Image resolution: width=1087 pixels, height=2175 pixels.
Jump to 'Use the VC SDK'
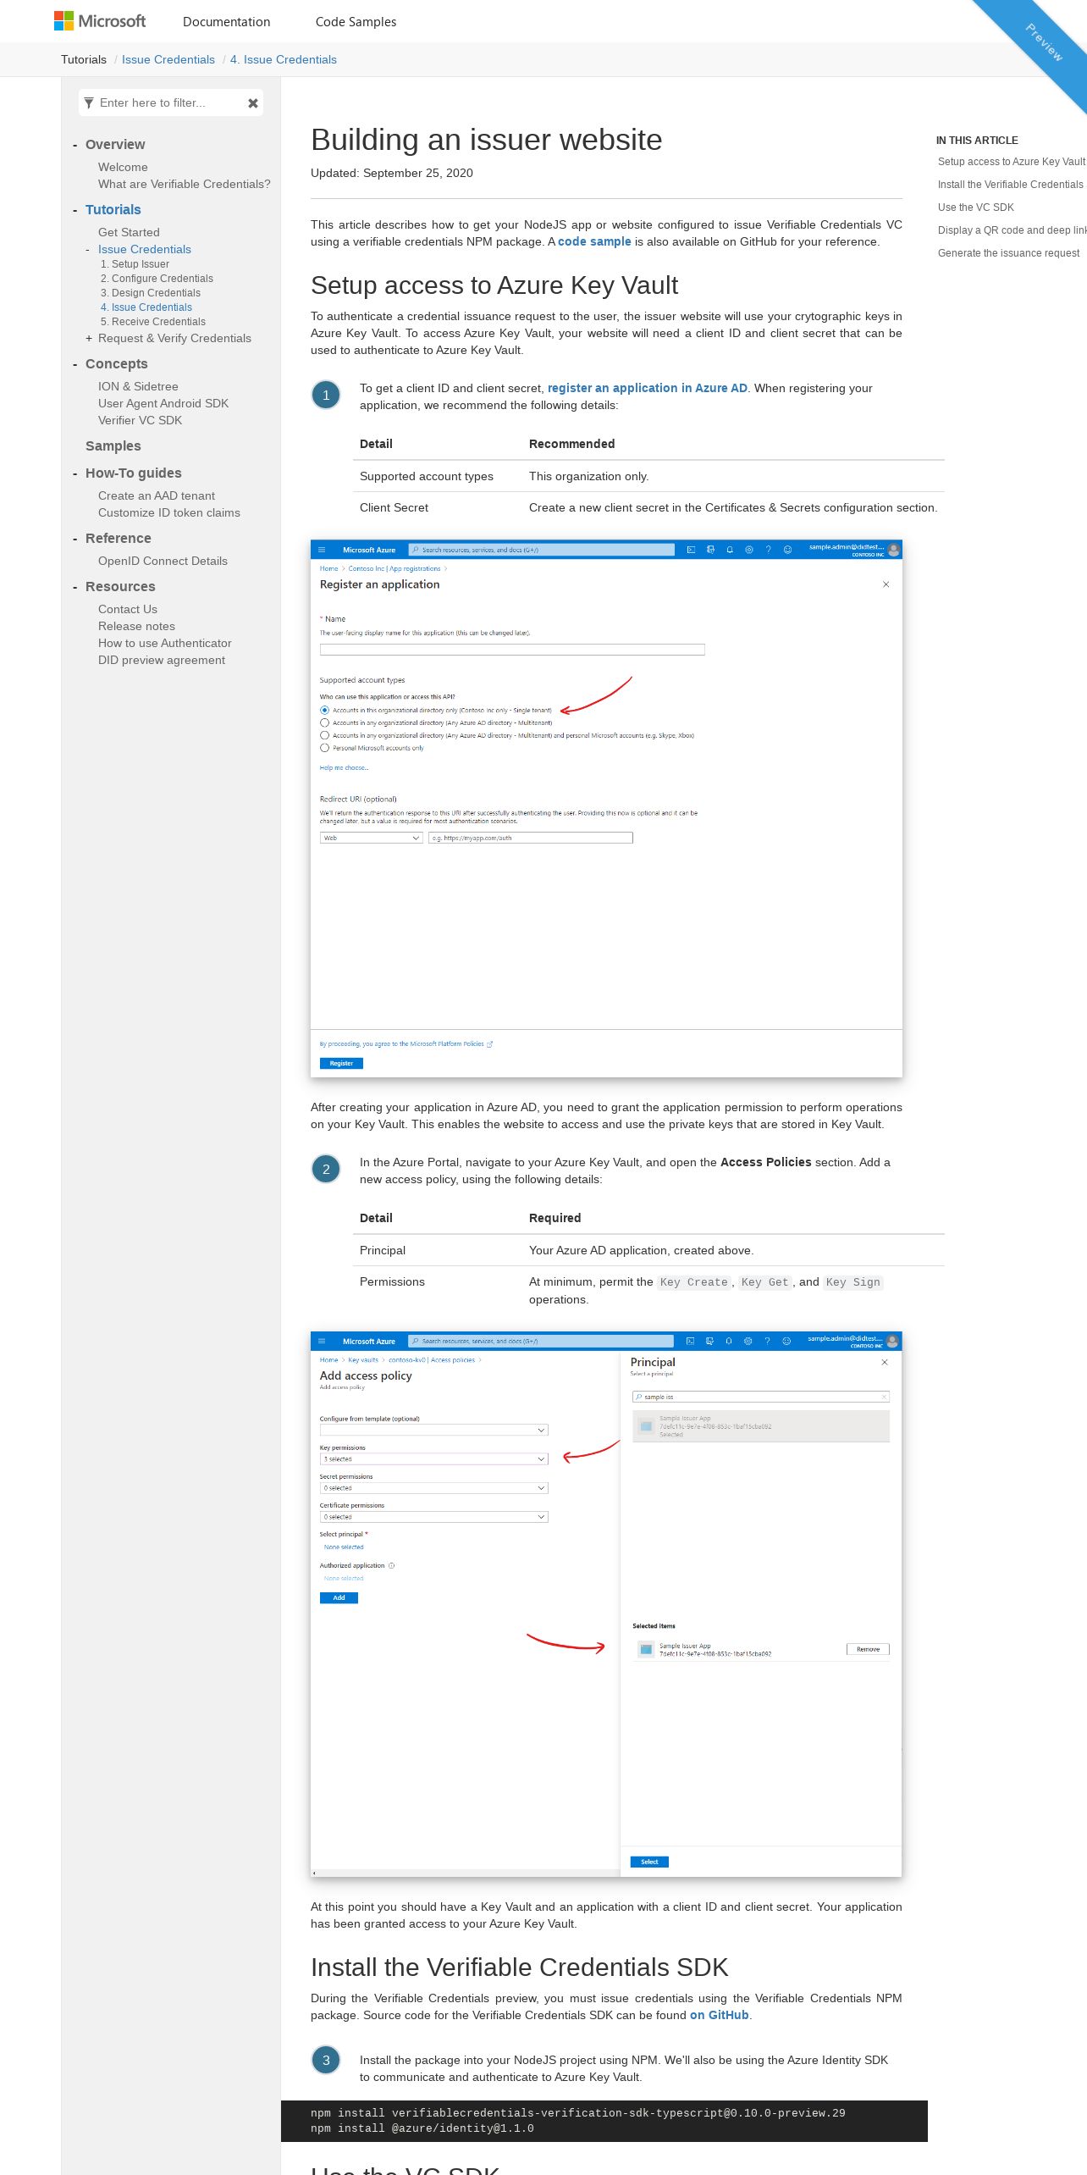pyautogui.click(x=976, y=208)
